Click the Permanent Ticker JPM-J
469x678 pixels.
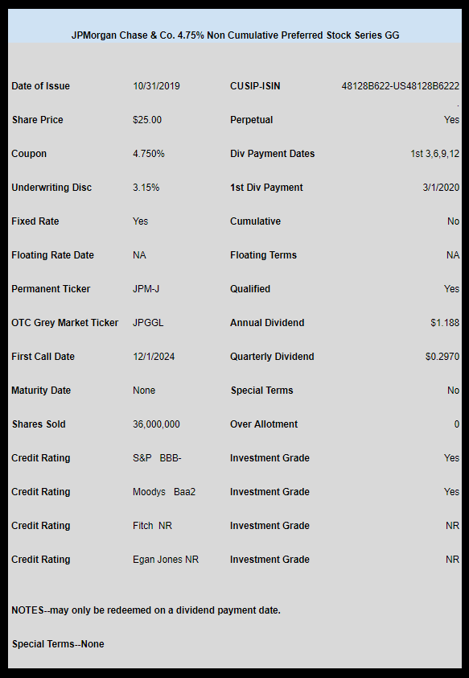[146, 289]
